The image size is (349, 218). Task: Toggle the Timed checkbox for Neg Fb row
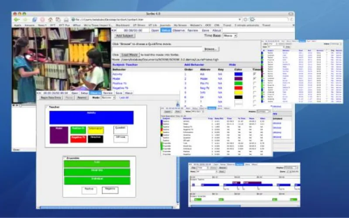pos(255,88)
